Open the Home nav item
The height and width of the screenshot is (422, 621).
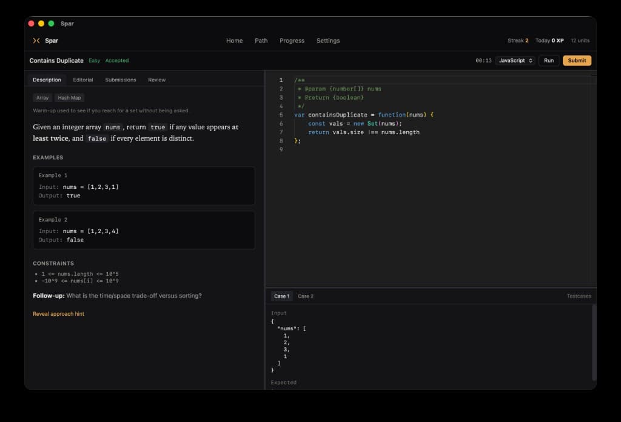(234, 41)
